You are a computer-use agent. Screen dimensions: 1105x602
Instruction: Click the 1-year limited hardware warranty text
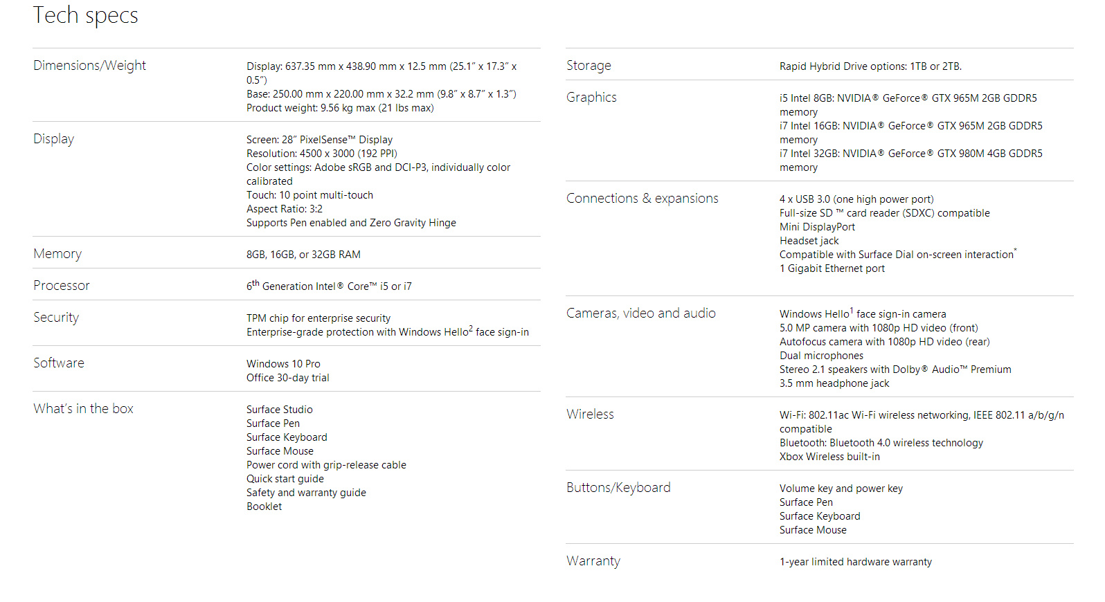855,562
